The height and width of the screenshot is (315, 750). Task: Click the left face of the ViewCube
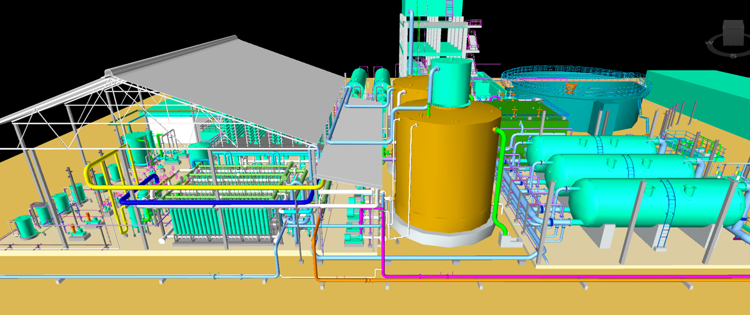(724, 37)
